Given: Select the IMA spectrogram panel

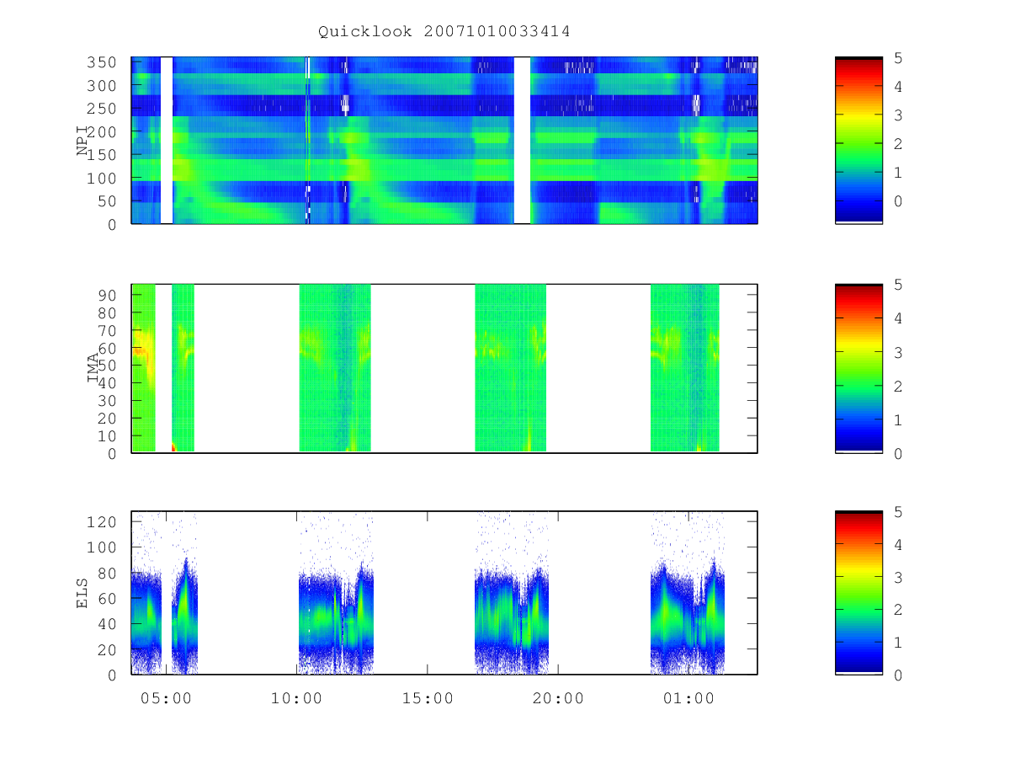Looking at the screenshot, I should pyautogui.click(x=444, y=368).
